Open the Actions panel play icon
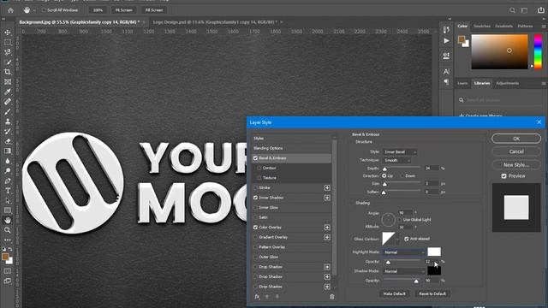This screenshot has width=548, height=308. coord(446,41)
